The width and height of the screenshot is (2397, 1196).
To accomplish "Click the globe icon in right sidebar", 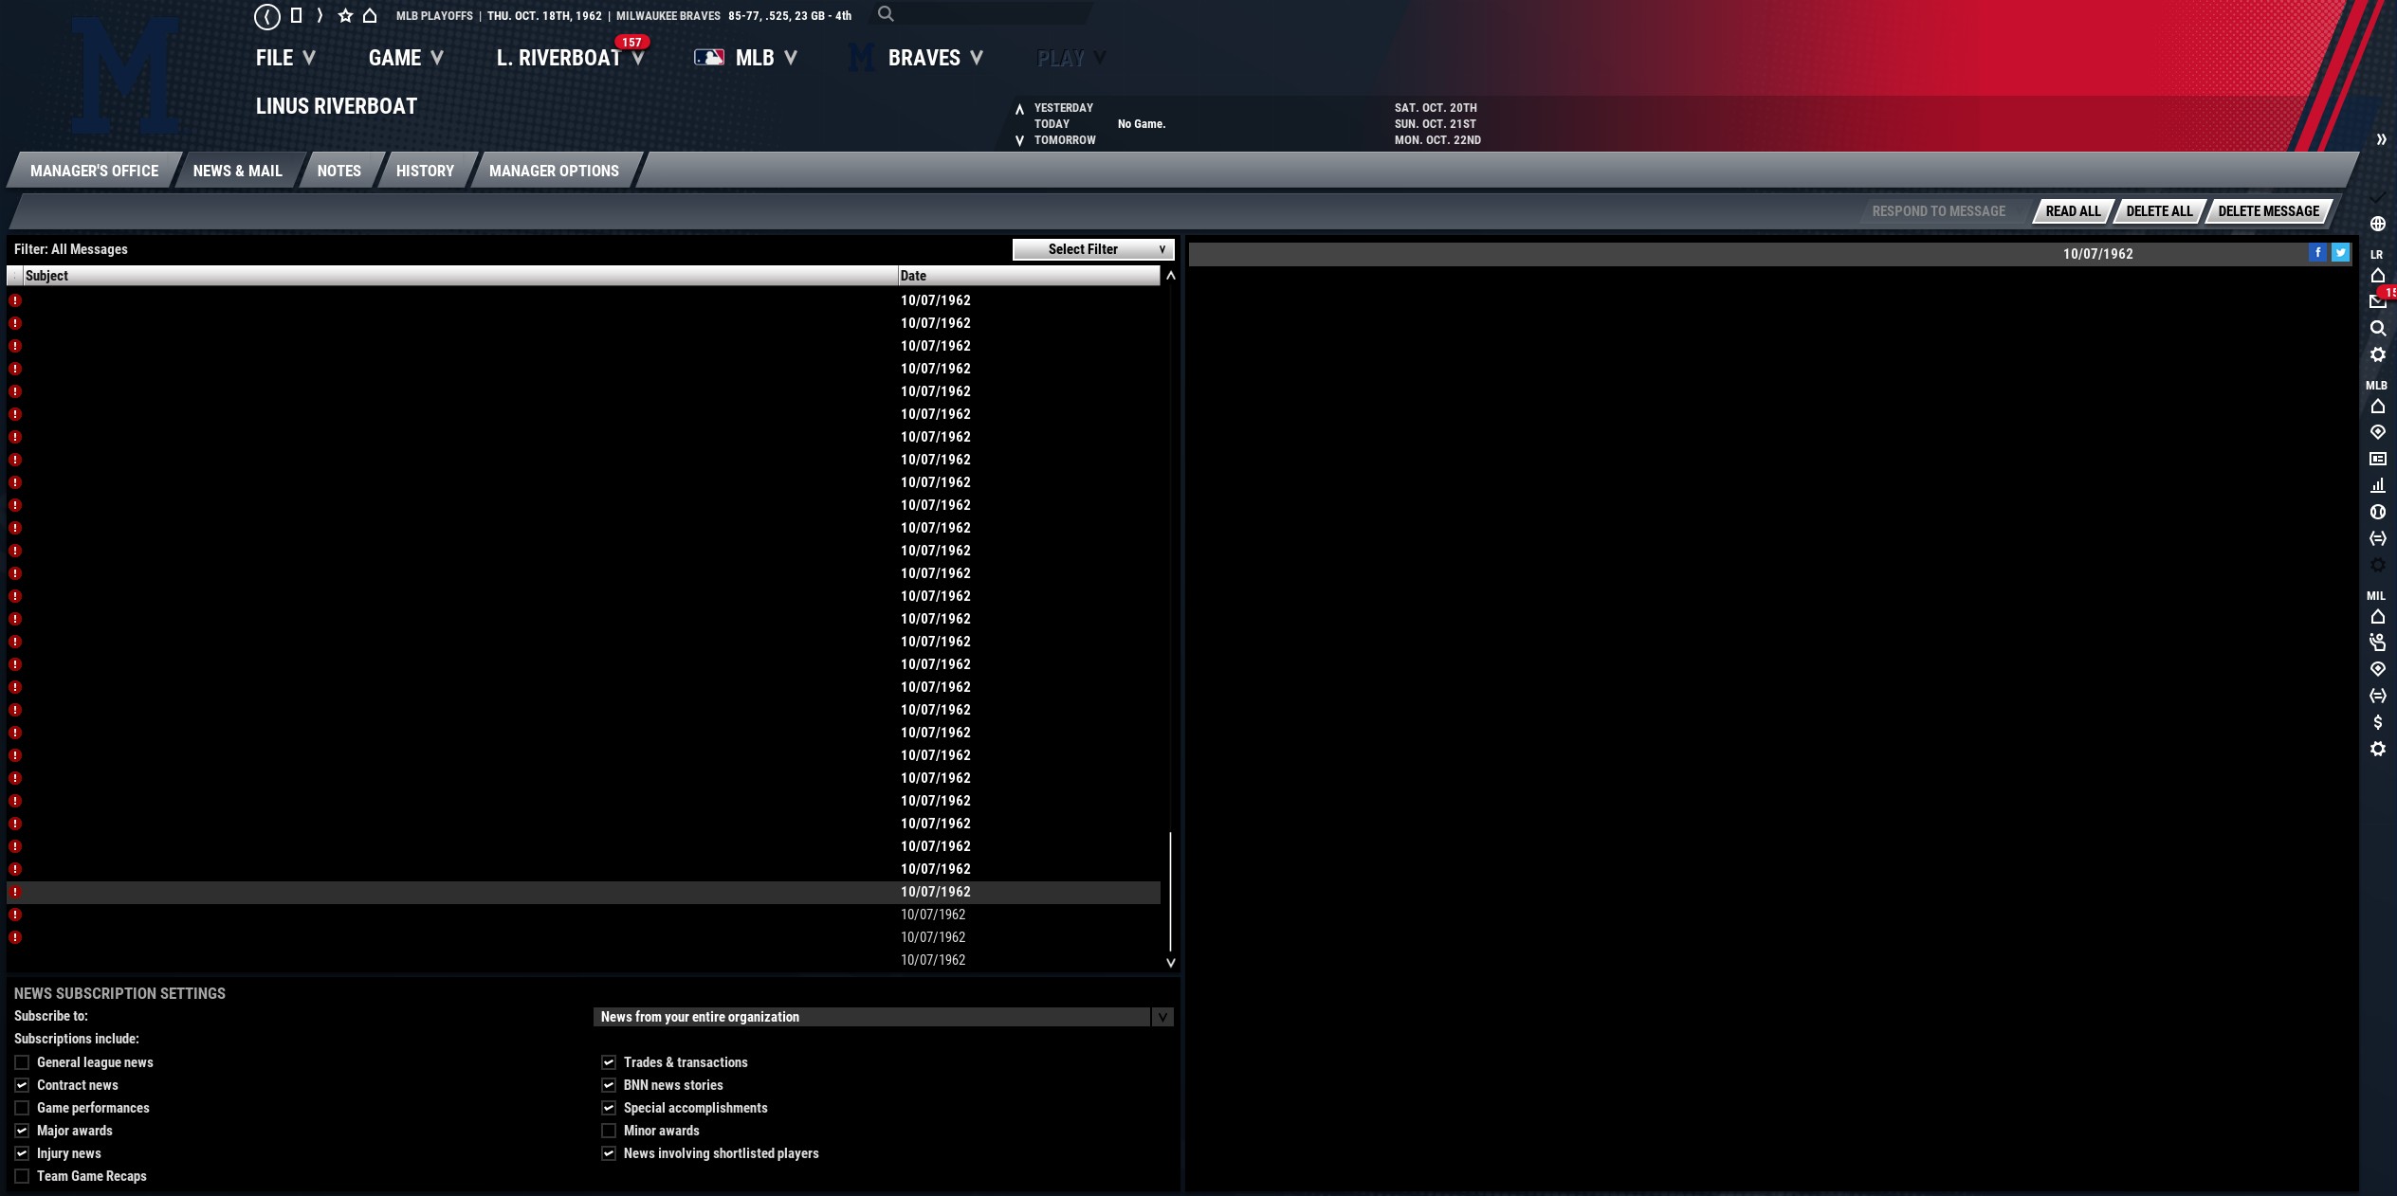I will pos(2377,224).
